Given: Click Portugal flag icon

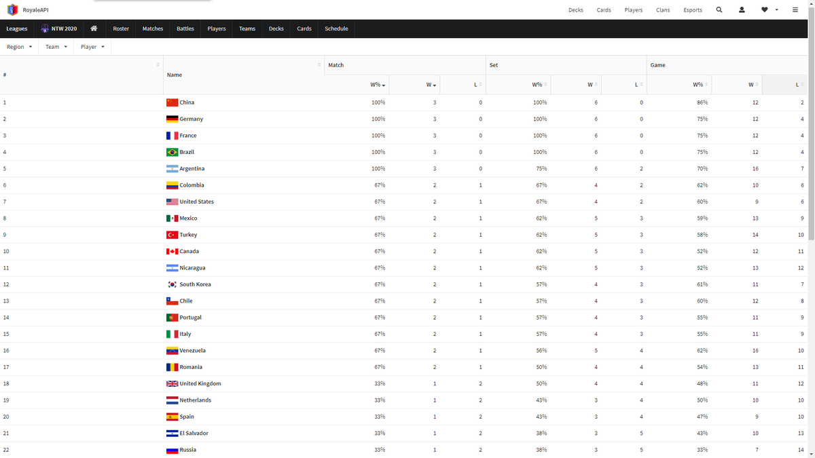Looking at the screenshot, I should point(173,318).
